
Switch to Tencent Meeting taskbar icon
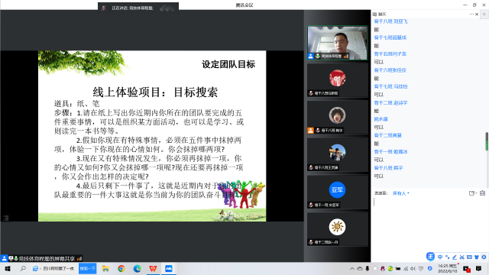pyautogui.click(x=168, y=268)
